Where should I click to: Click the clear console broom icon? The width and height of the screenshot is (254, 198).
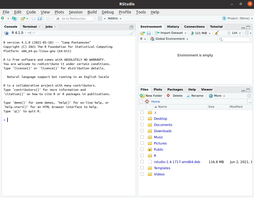(x=132, y=33)
